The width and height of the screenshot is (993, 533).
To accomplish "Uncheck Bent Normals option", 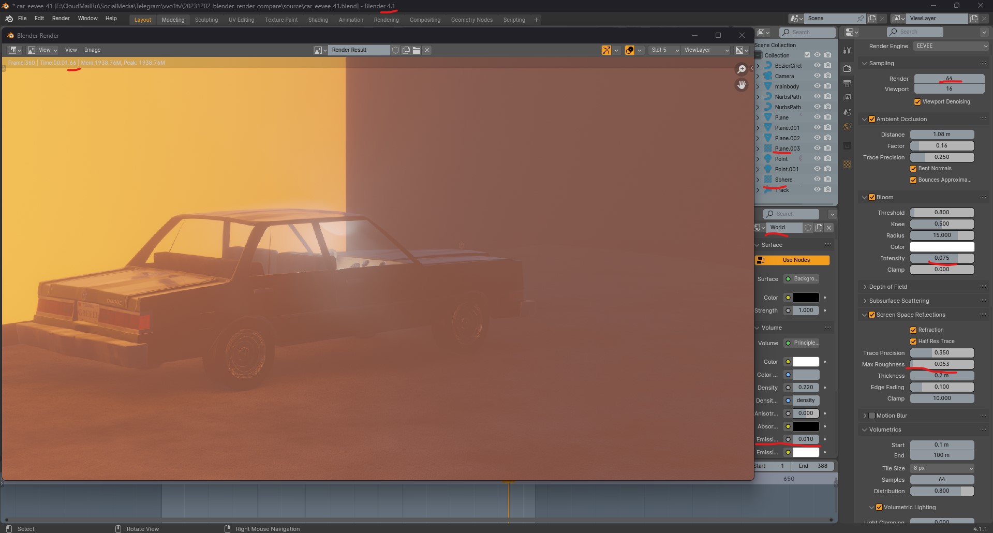I will click(913, 169).
